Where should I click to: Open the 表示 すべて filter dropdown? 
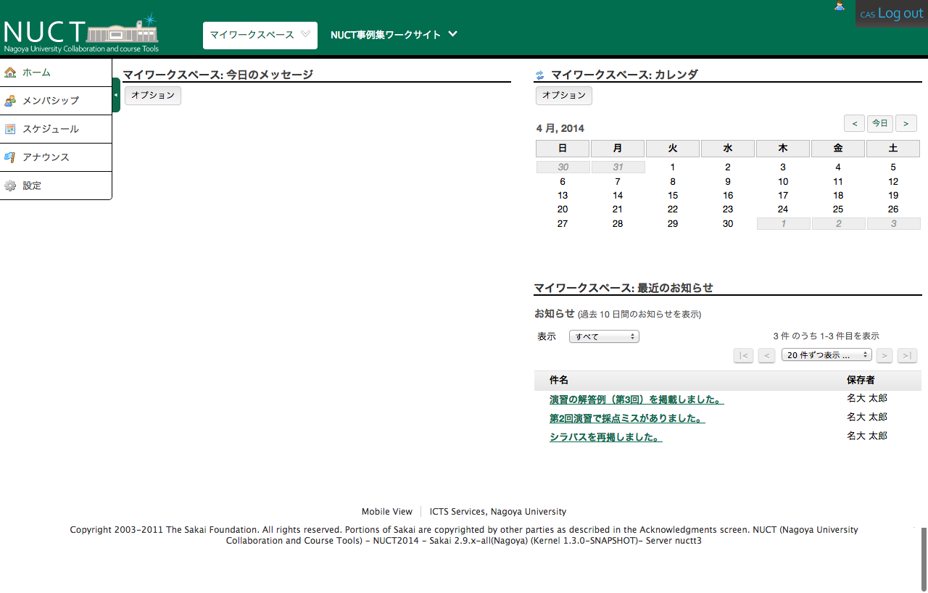point(604,336)
